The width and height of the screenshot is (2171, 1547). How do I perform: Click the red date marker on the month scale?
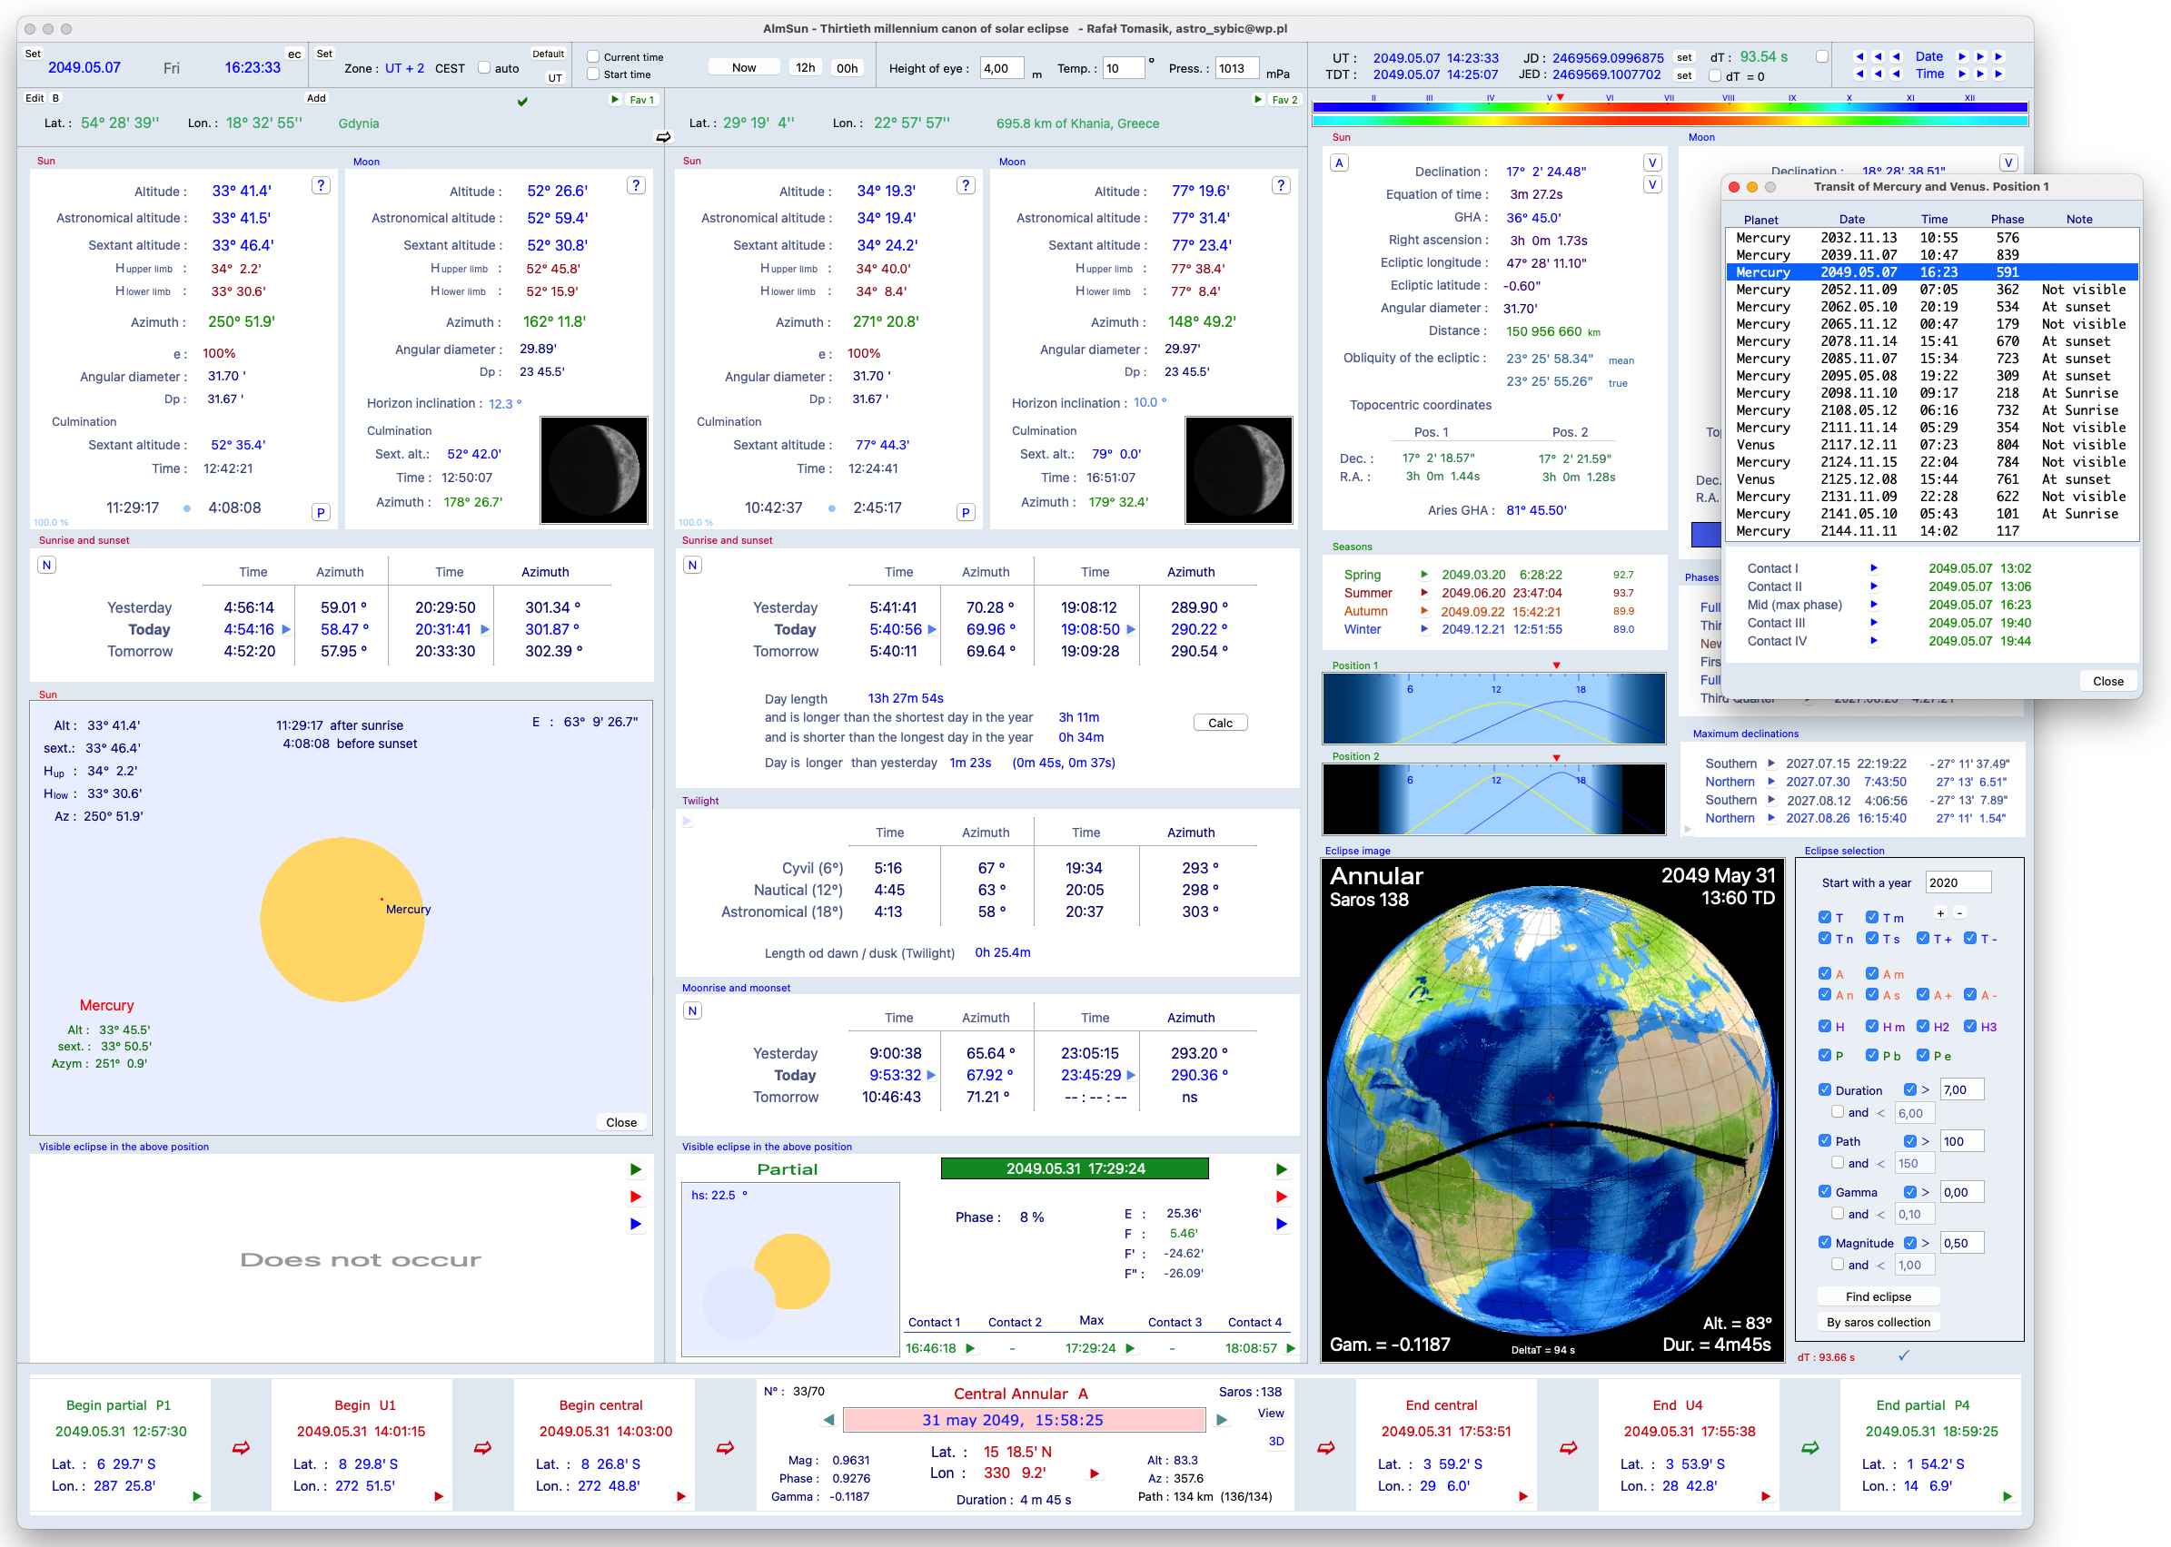click(x=1560, y=97)
